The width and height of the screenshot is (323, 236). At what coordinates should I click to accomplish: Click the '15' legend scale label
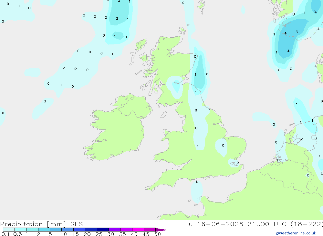pos(76,234)
